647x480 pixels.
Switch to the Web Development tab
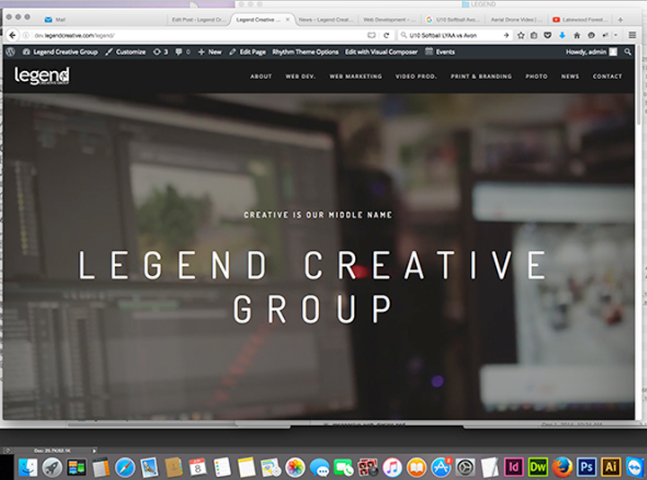389,20
